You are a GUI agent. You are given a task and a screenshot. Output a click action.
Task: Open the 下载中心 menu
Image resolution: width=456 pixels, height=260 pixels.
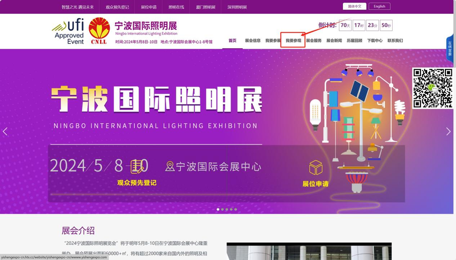[375, 41]
